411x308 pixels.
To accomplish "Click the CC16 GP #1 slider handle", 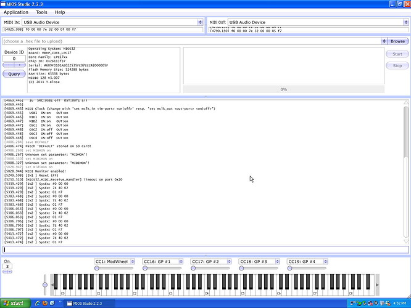I will 145,268.
